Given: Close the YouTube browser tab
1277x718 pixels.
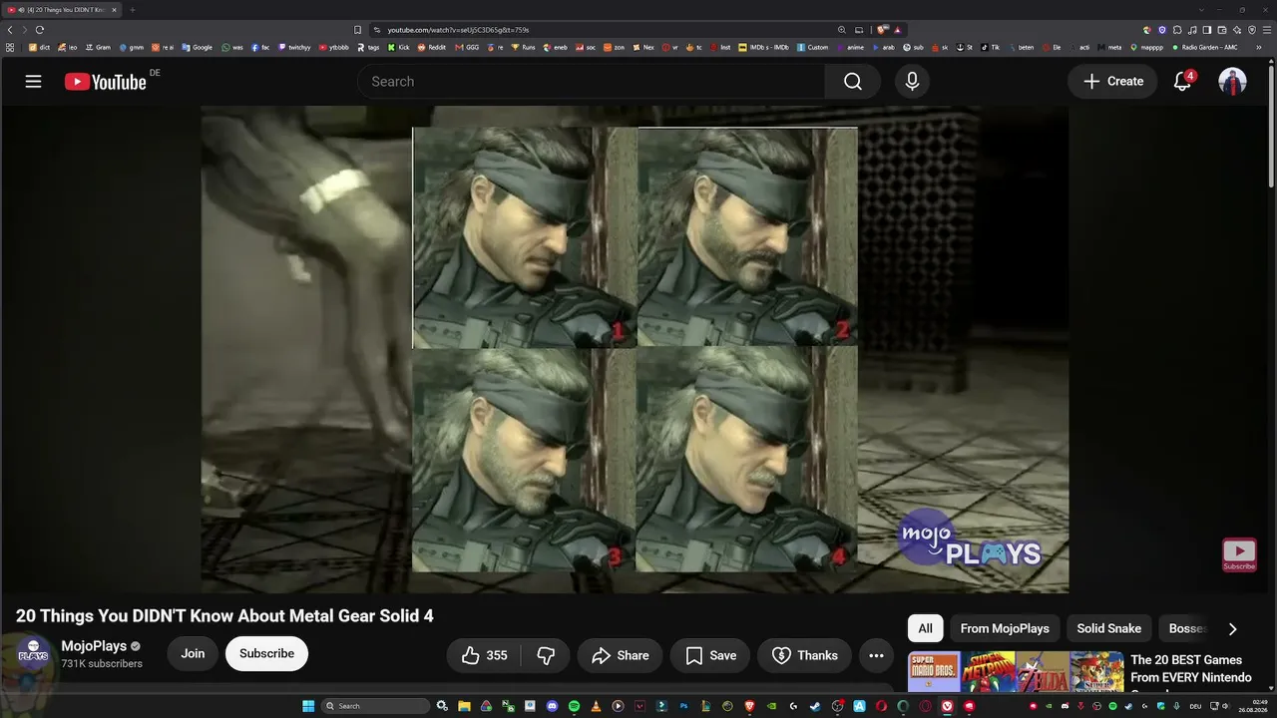Looking at the screenshot, I should point(114,10).
